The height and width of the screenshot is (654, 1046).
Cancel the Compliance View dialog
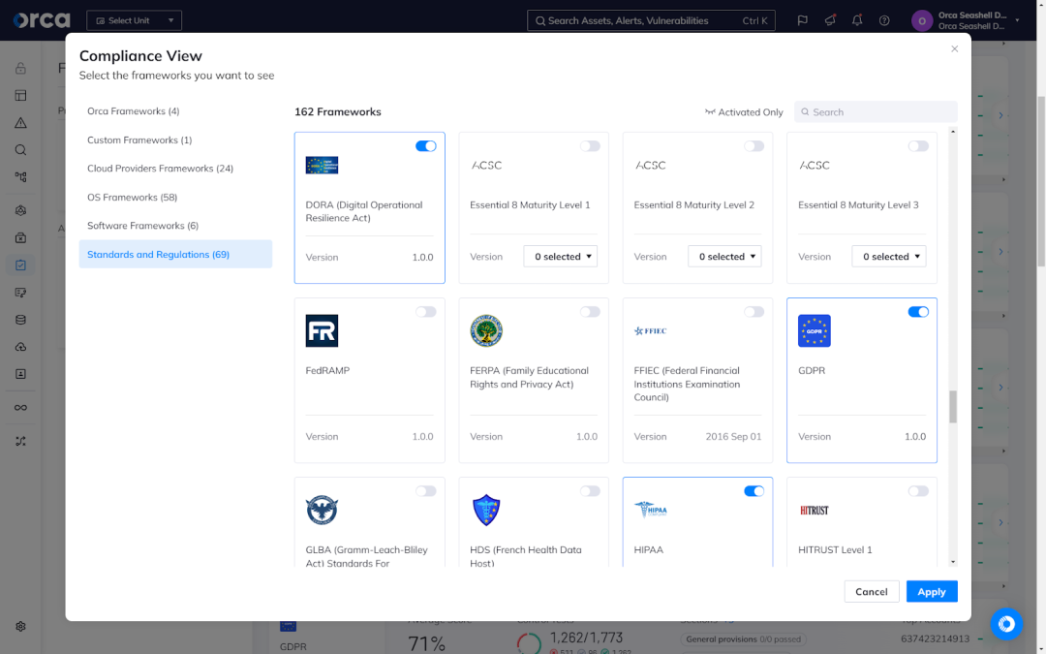click(872, 591)
